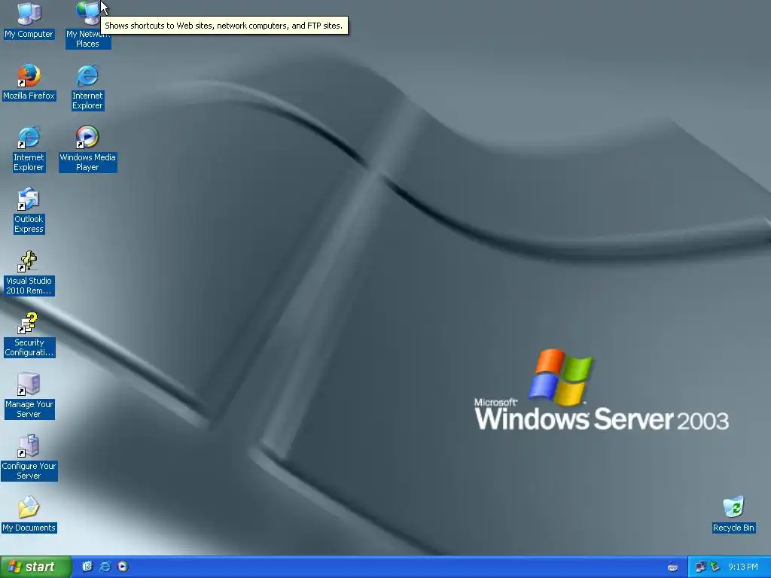
Task: Select the My Documents folder icon
Action: (29, 514)
